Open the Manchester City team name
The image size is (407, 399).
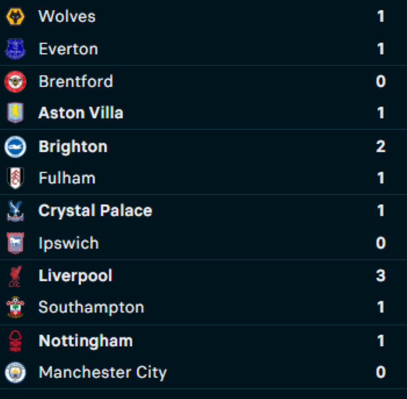(102, 372)
